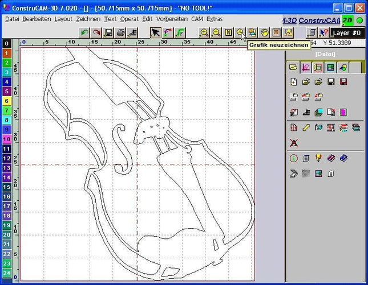Open the CAM menu
This screenshot has width=368, height=285.
pyautogui.click(x=197, y=19)
